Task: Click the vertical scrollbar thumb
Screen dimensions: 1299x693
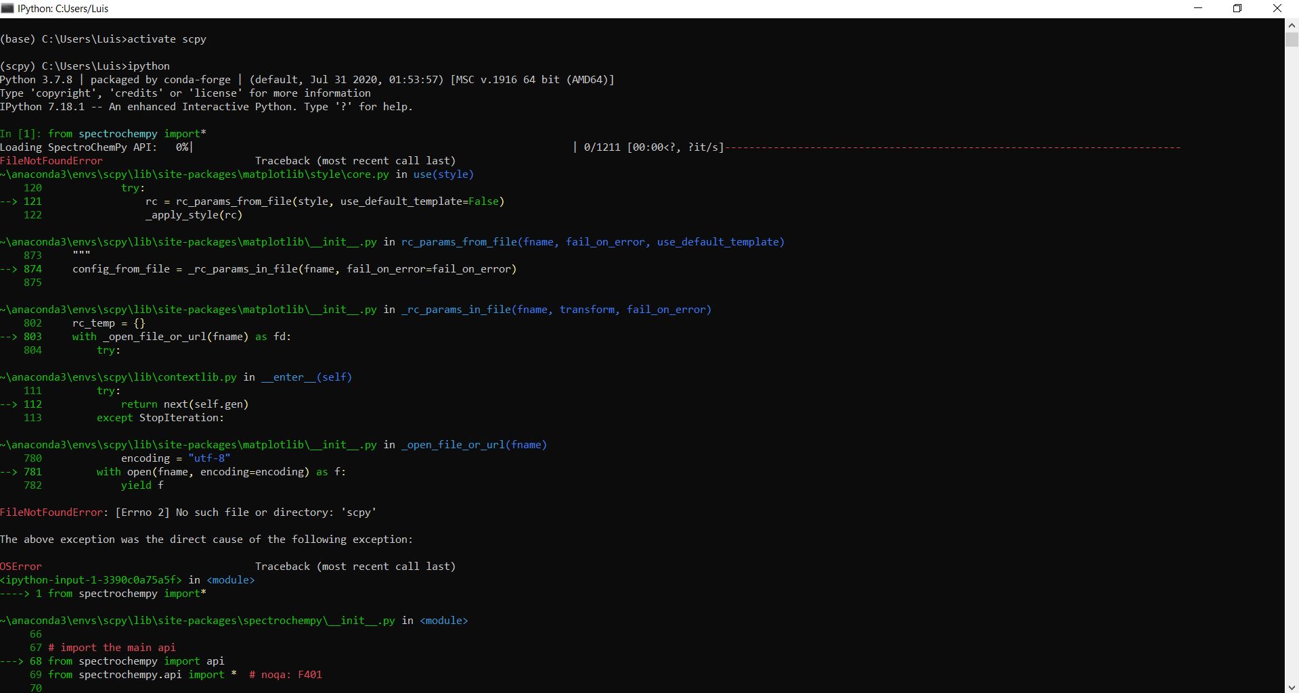Action: tap(1292, 39)
